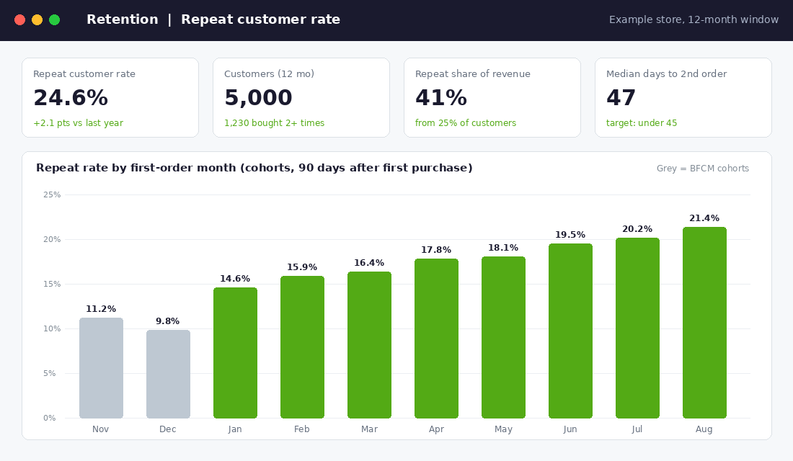Click the May axis label
Viewport: 793px width, 461px height.
pyautogui.click(x=503, y=429)
